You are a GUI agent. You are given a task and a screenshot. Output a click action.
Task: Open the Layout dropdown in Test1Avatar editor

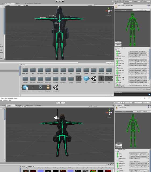(146, 103)
